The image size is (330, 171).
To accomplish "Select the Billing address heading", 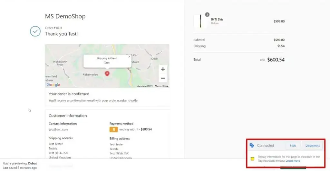I will point(120,139).
